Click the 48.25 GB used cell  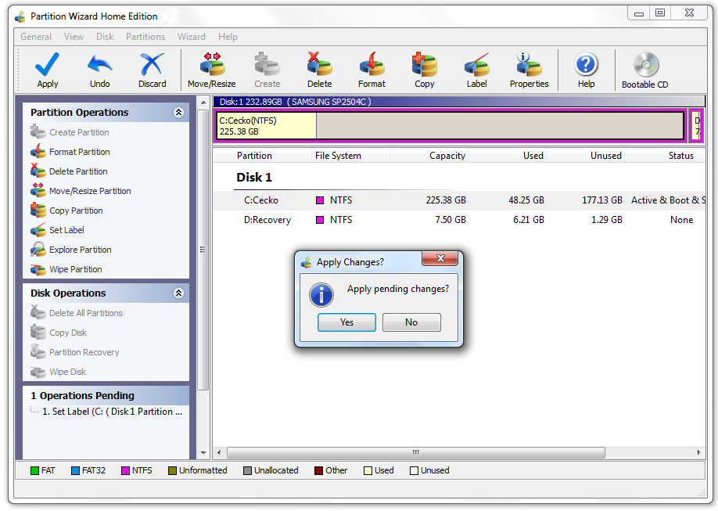[526, 200]
